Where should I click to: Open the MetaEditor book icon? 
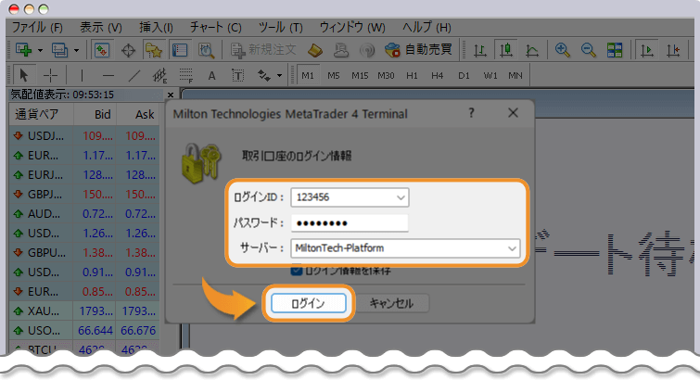[315, 50]
